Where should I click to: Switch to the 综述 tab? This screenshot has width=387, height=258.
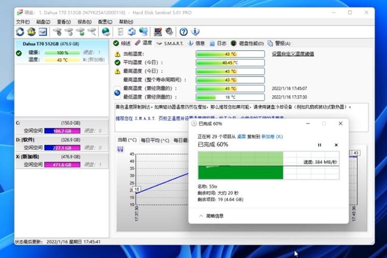122,43
